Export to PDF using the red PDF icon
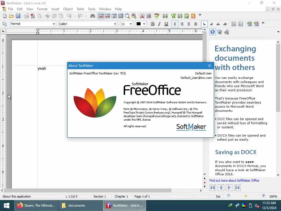281x211 pixels. [33, 16]
